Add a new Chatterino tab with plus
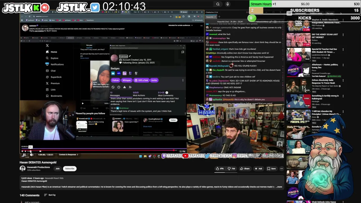The width and height of the screenshot is (361, 203). tap(219, 17)
